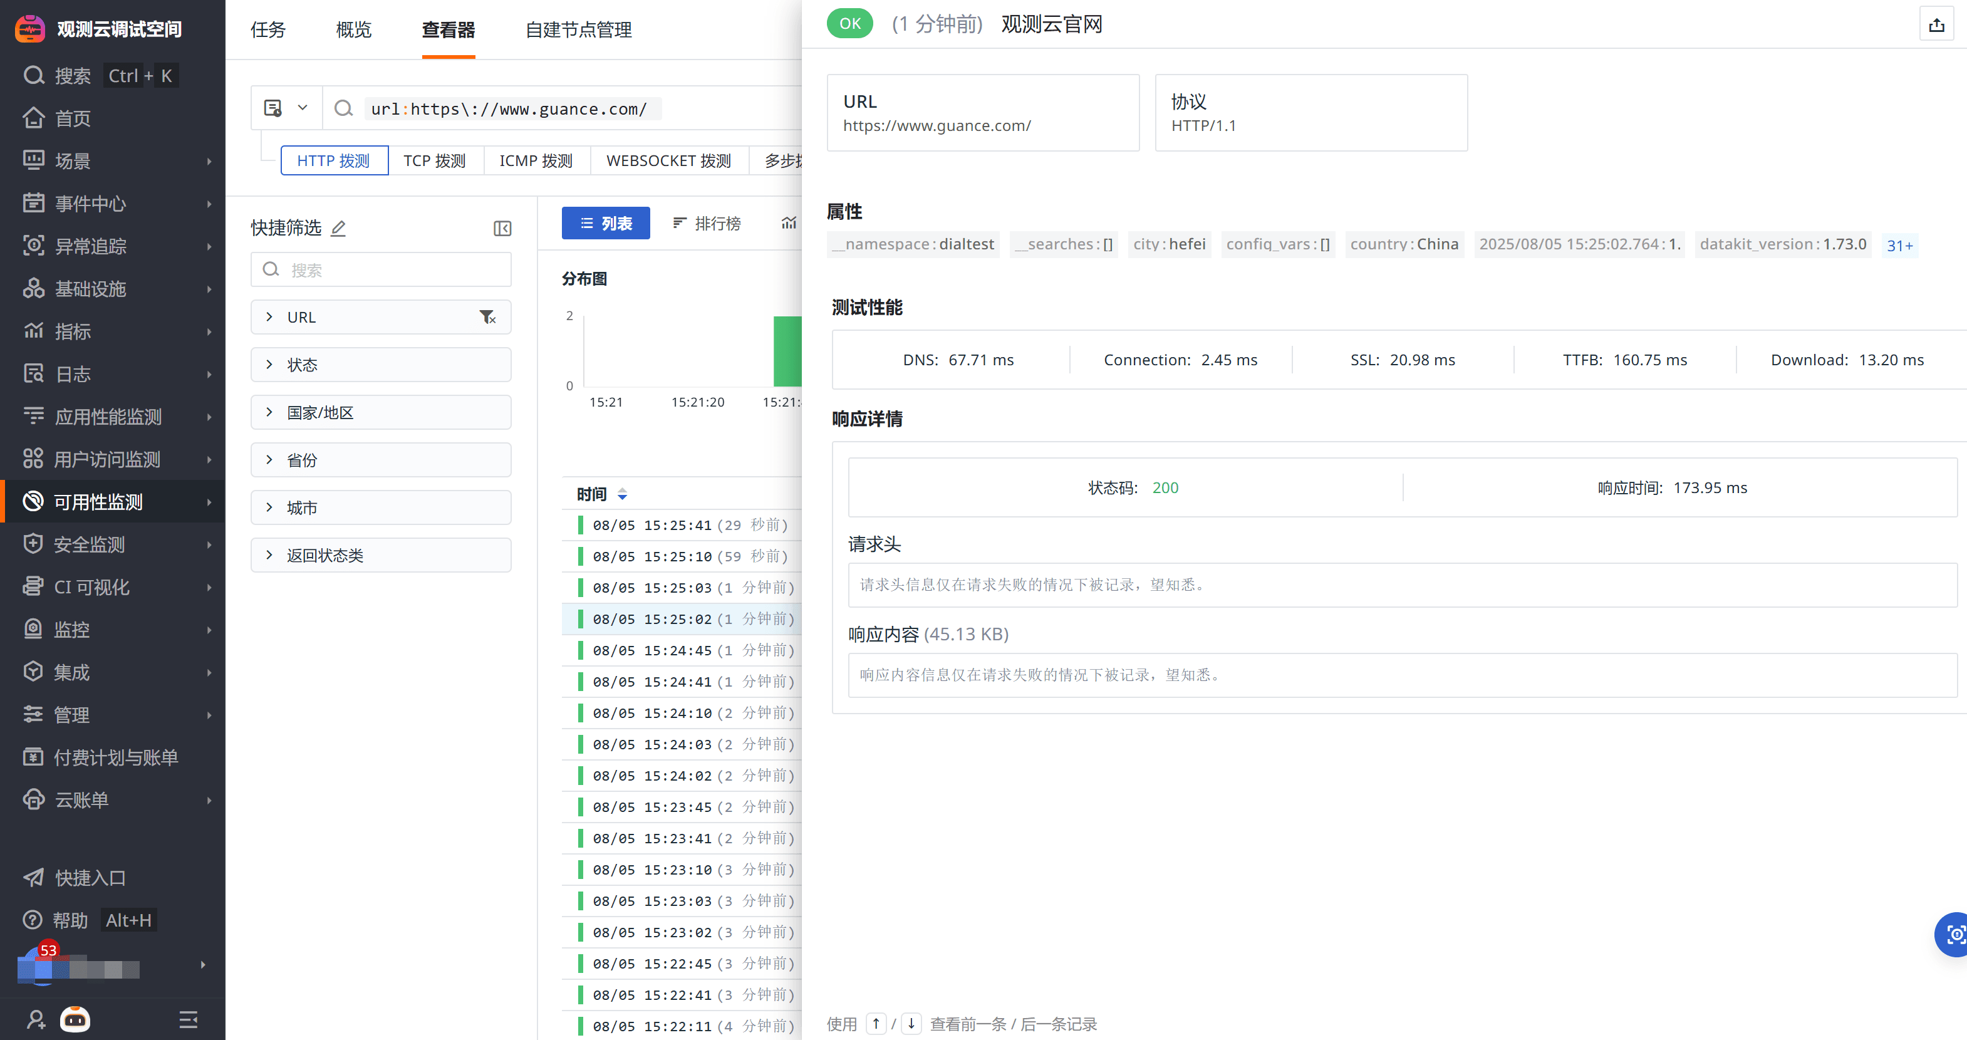Select the TCP 拨测 tab
The width and height of the screenshot is (1967, 1040).
click(435, 161)
